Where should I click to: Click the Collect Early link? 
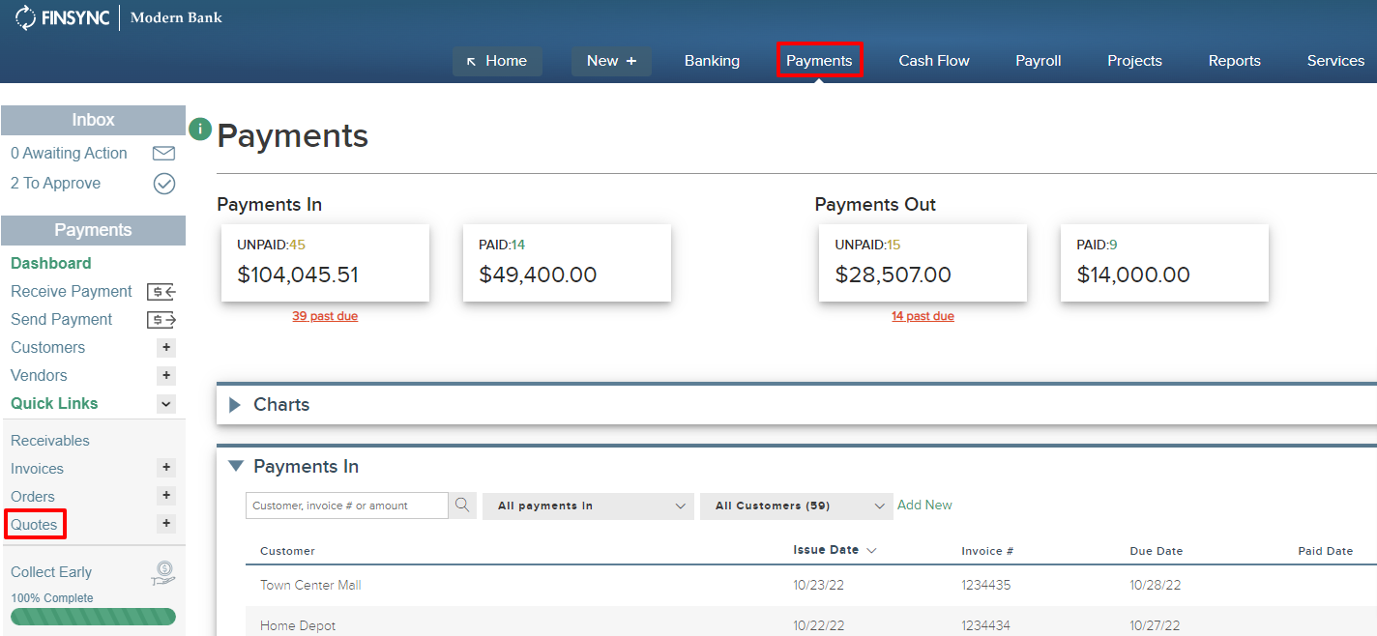point(51,572)
